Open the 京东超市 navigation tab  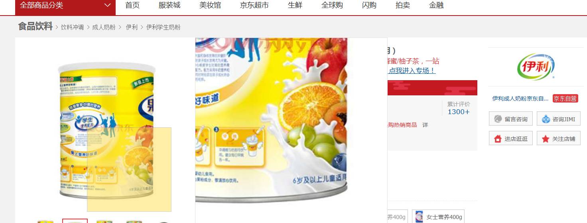coord(254,5)
